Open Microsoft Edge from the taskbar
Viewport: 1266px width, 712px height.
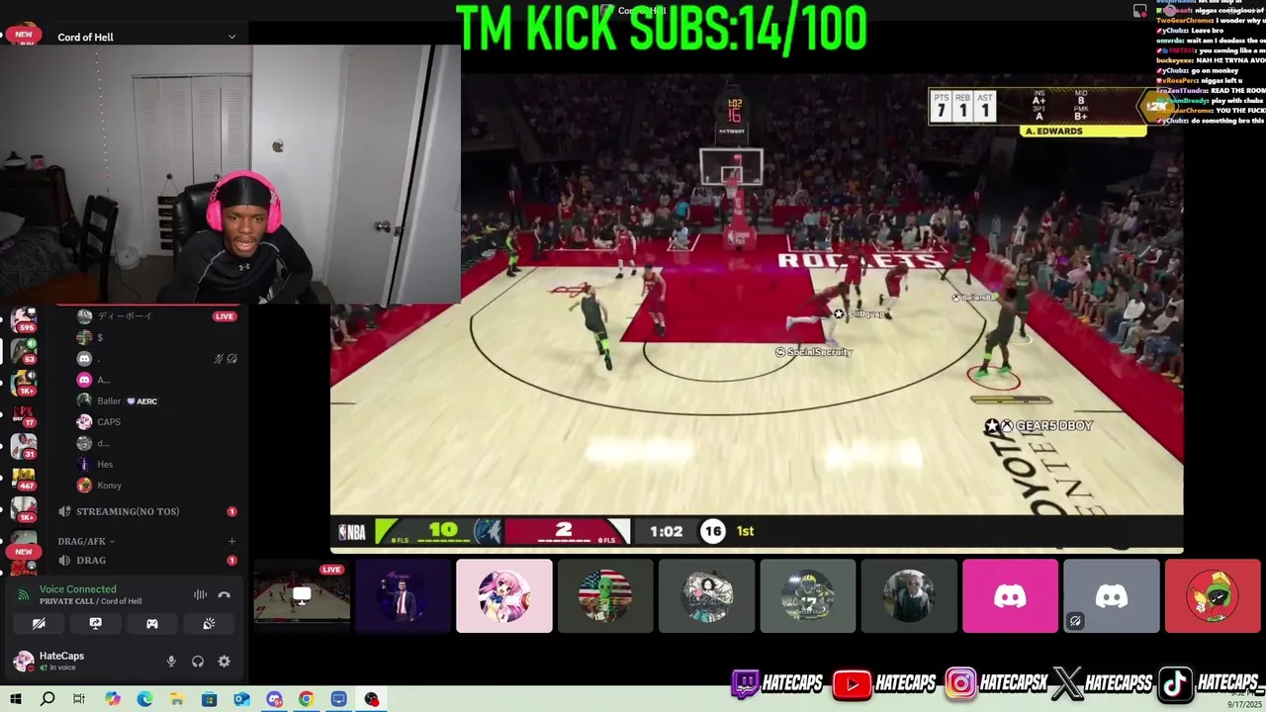coord(144,699)
